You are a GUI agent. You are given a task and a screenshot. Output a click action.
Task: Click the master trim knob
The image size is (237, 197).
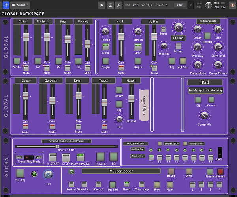click(x=209, y=5)
